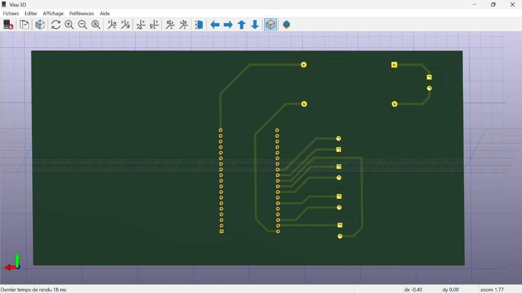Click the dx -0,40 status value
Viewport: 522px width, 293px height.
[413, 289]
